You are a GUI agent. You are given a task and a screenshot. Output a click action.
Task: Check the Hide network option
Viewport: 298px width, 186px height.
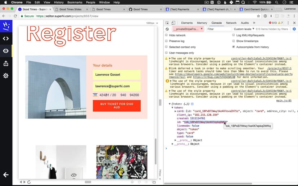(x=166, y=35)
